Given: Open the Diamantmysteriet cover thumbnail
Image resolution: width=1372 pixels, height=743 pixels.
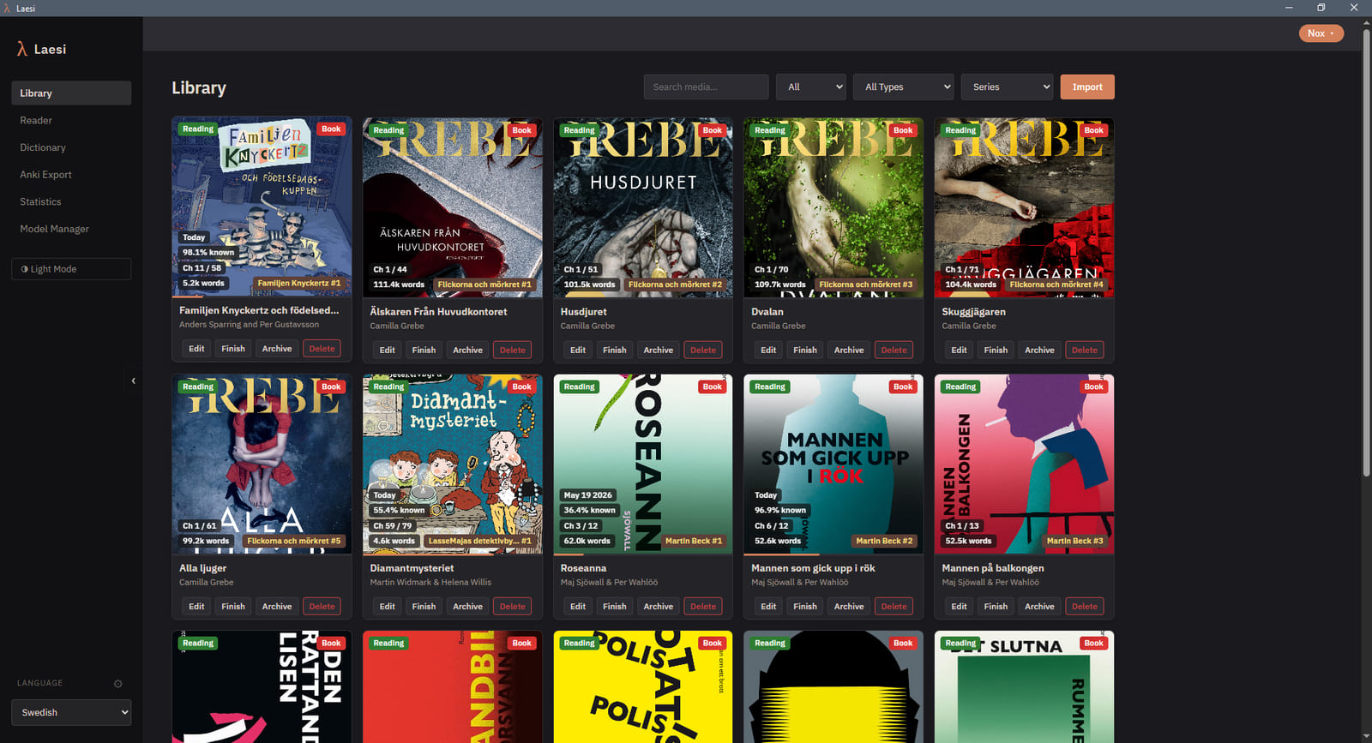Looking at the screenshot, I should point(453,464).
